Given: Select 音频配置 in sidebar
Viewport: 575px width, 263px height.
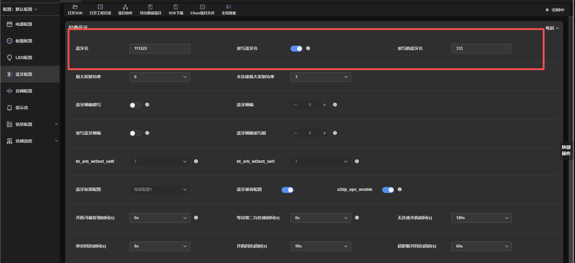Looking at the screenshot, I should click(x=30, y=91).
